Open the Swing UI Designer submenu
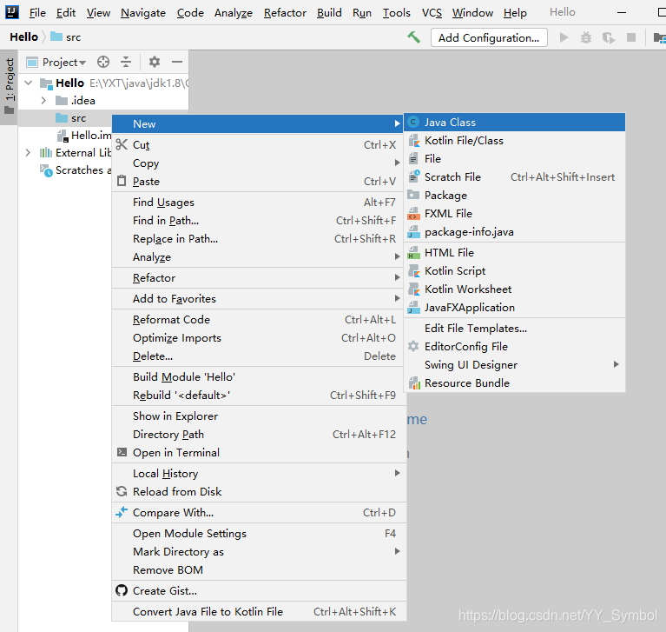This screenshot has width=666, height=632. pyautogui.click(x=514, y=364)
